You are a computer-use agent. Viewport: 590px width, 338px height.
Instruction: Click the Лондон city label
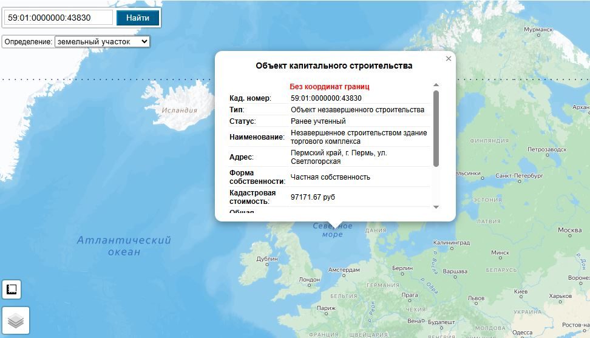tap(309, 280)
